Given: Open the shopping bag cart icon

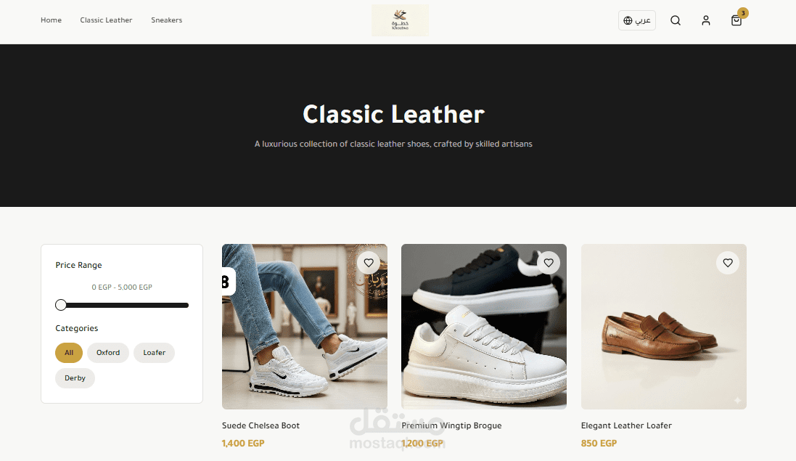Looking at the screenshot, I should click(x=736, y=20).
